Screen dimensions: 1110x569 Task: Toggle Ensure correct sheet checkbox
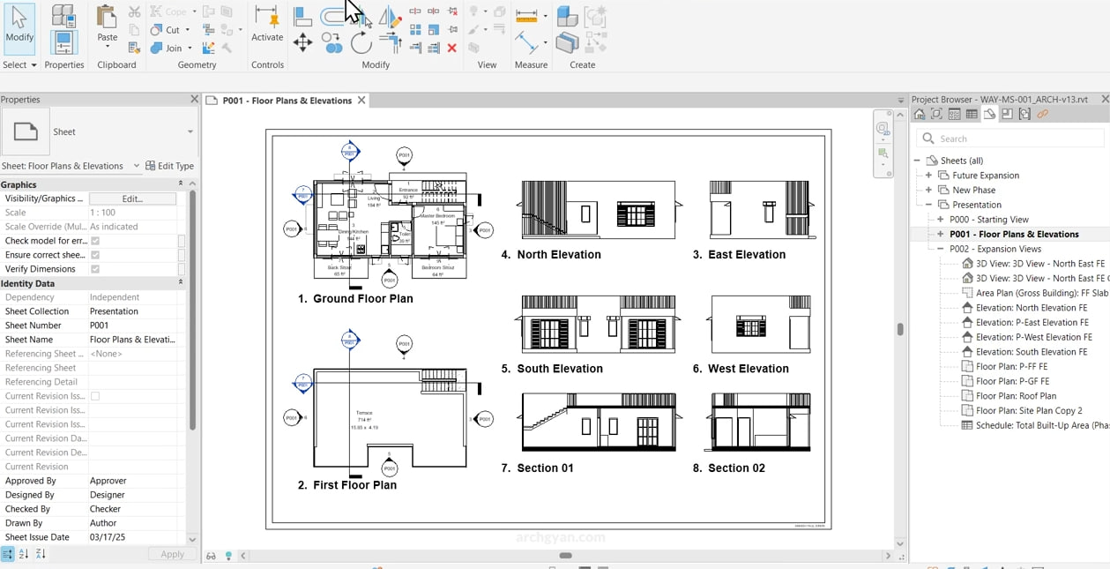click(95, 255)
